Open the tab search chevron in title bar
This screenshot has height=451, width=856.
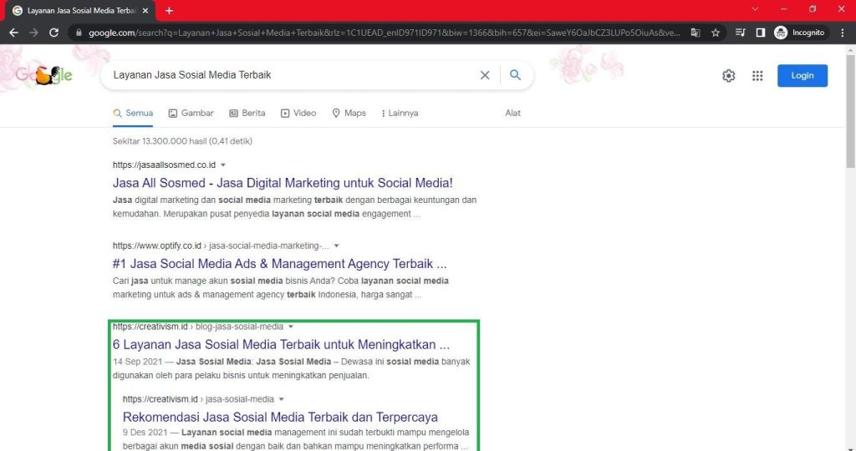coord(755,8)
